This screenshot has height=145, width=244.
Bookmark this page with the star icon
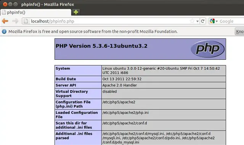click(x=192, y=21)
